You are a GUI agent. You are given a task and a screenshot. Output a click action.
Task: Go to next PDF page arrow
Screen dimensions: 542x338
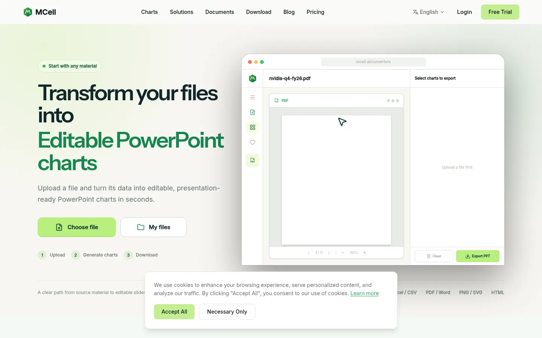click(x=329, y=253)
